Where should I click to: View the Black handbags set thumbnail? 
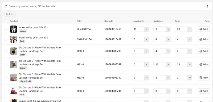[x=14, y=51]
